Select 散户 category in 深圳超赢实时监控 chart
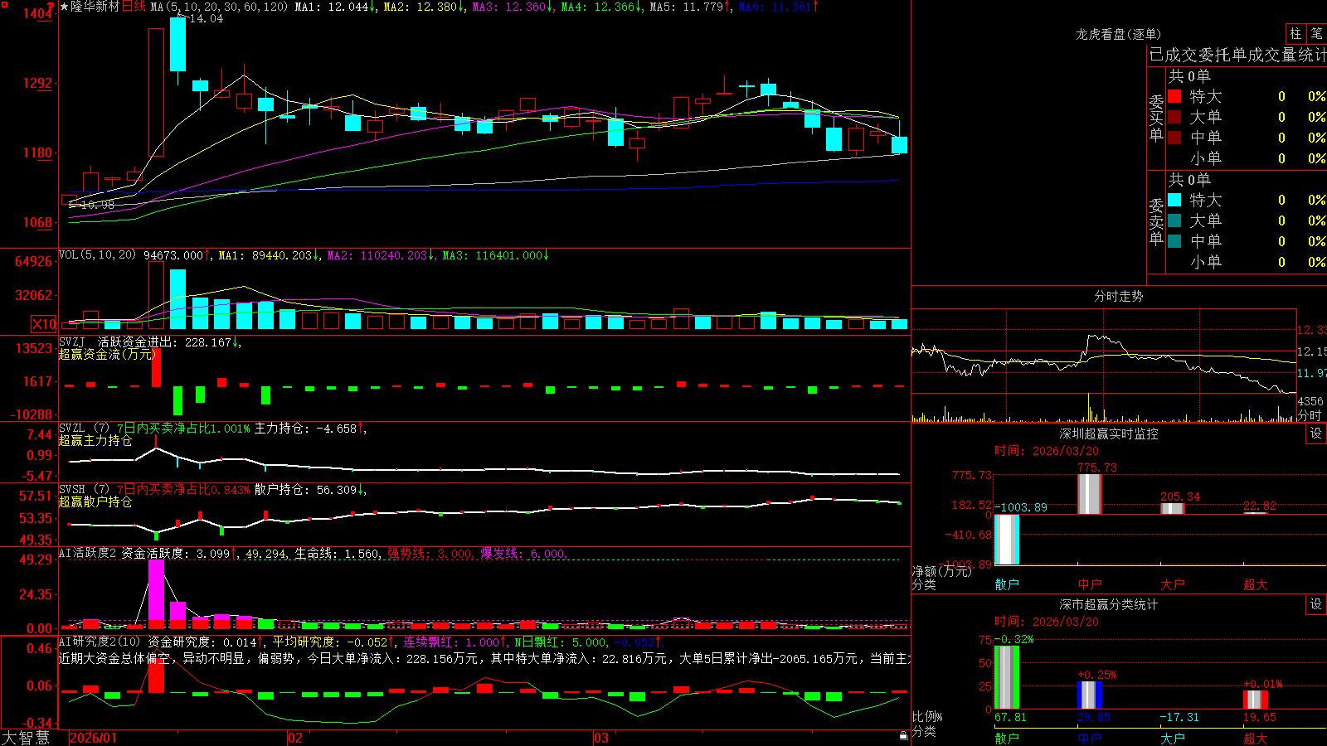The height and width of the screenshot is (746, 1327). pyautogui.click(x=1007, y=584)
